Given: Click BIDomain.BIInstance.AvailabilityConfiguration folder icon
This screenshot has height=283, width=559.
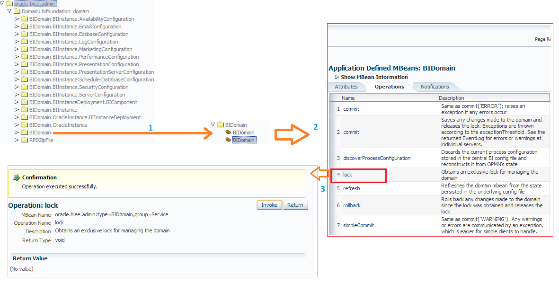Looking at the screenshot, I should pyautogui.click(x=24, y=19).
